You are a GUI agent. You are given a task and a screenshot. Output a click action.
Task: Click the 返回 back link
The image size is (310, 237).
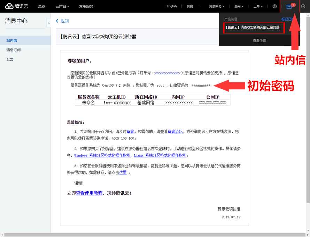pos(64,21)
